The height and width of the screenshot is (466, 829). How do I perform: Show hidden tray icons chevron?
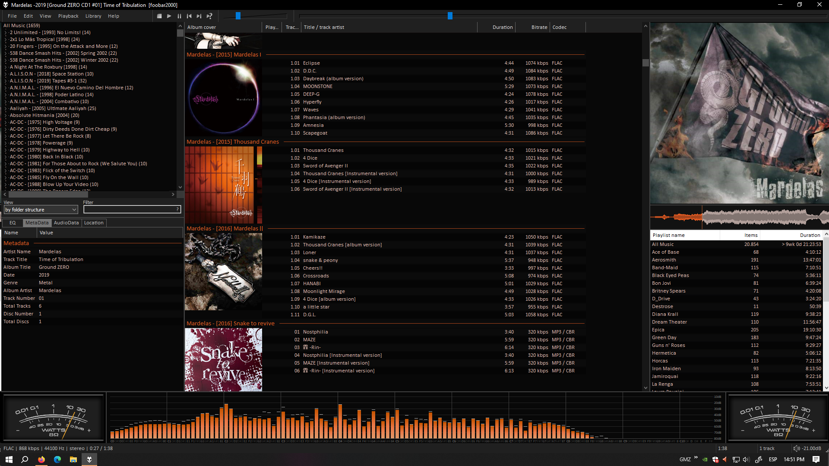pos(696,457)
